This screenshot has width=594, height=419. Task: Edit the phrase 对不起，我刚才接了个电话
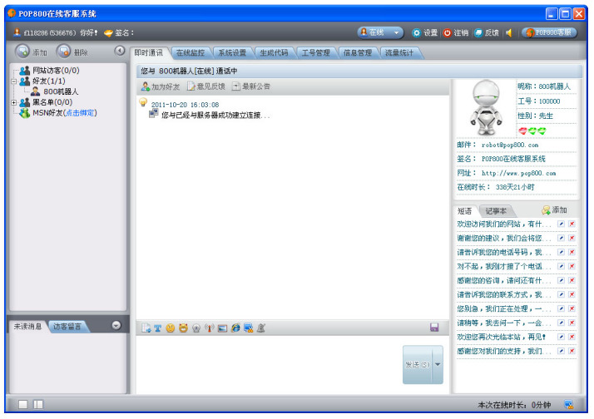pyautogui.click(x=561, y=267)
